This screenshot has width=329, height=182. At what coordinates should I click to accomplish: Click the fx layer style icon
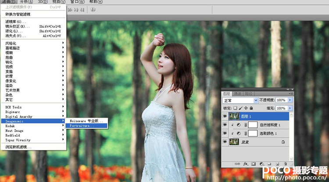[245, 164]
